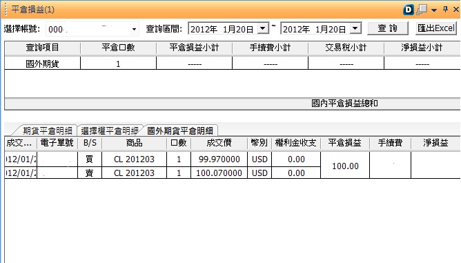Sort by the 口數 column header

pyautogui.click(x=179, y=143)
